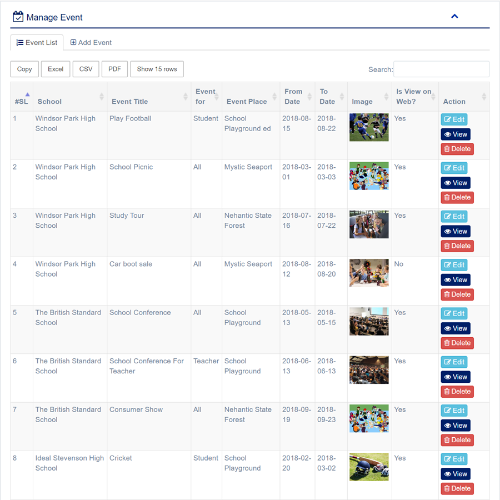Delete the Car boot sale event

point(457,294)
